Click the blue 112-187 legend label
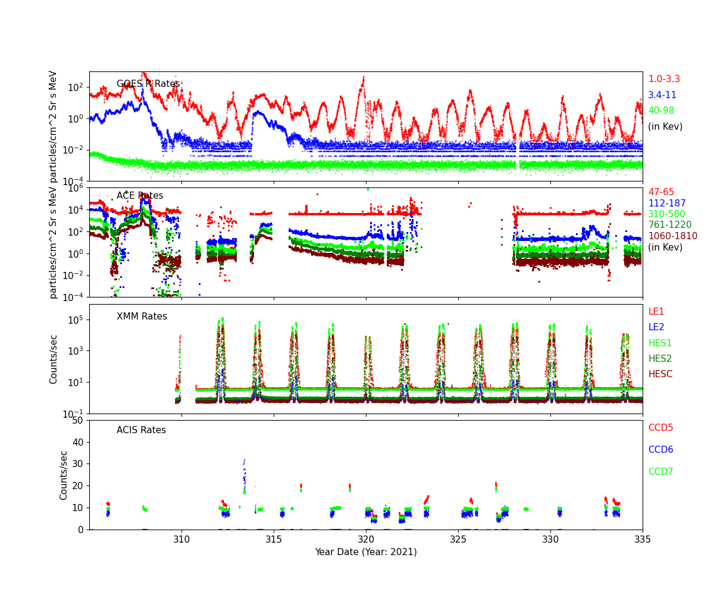Image resolution: width=714 pixels, height=595 pixels. point(666,203)
